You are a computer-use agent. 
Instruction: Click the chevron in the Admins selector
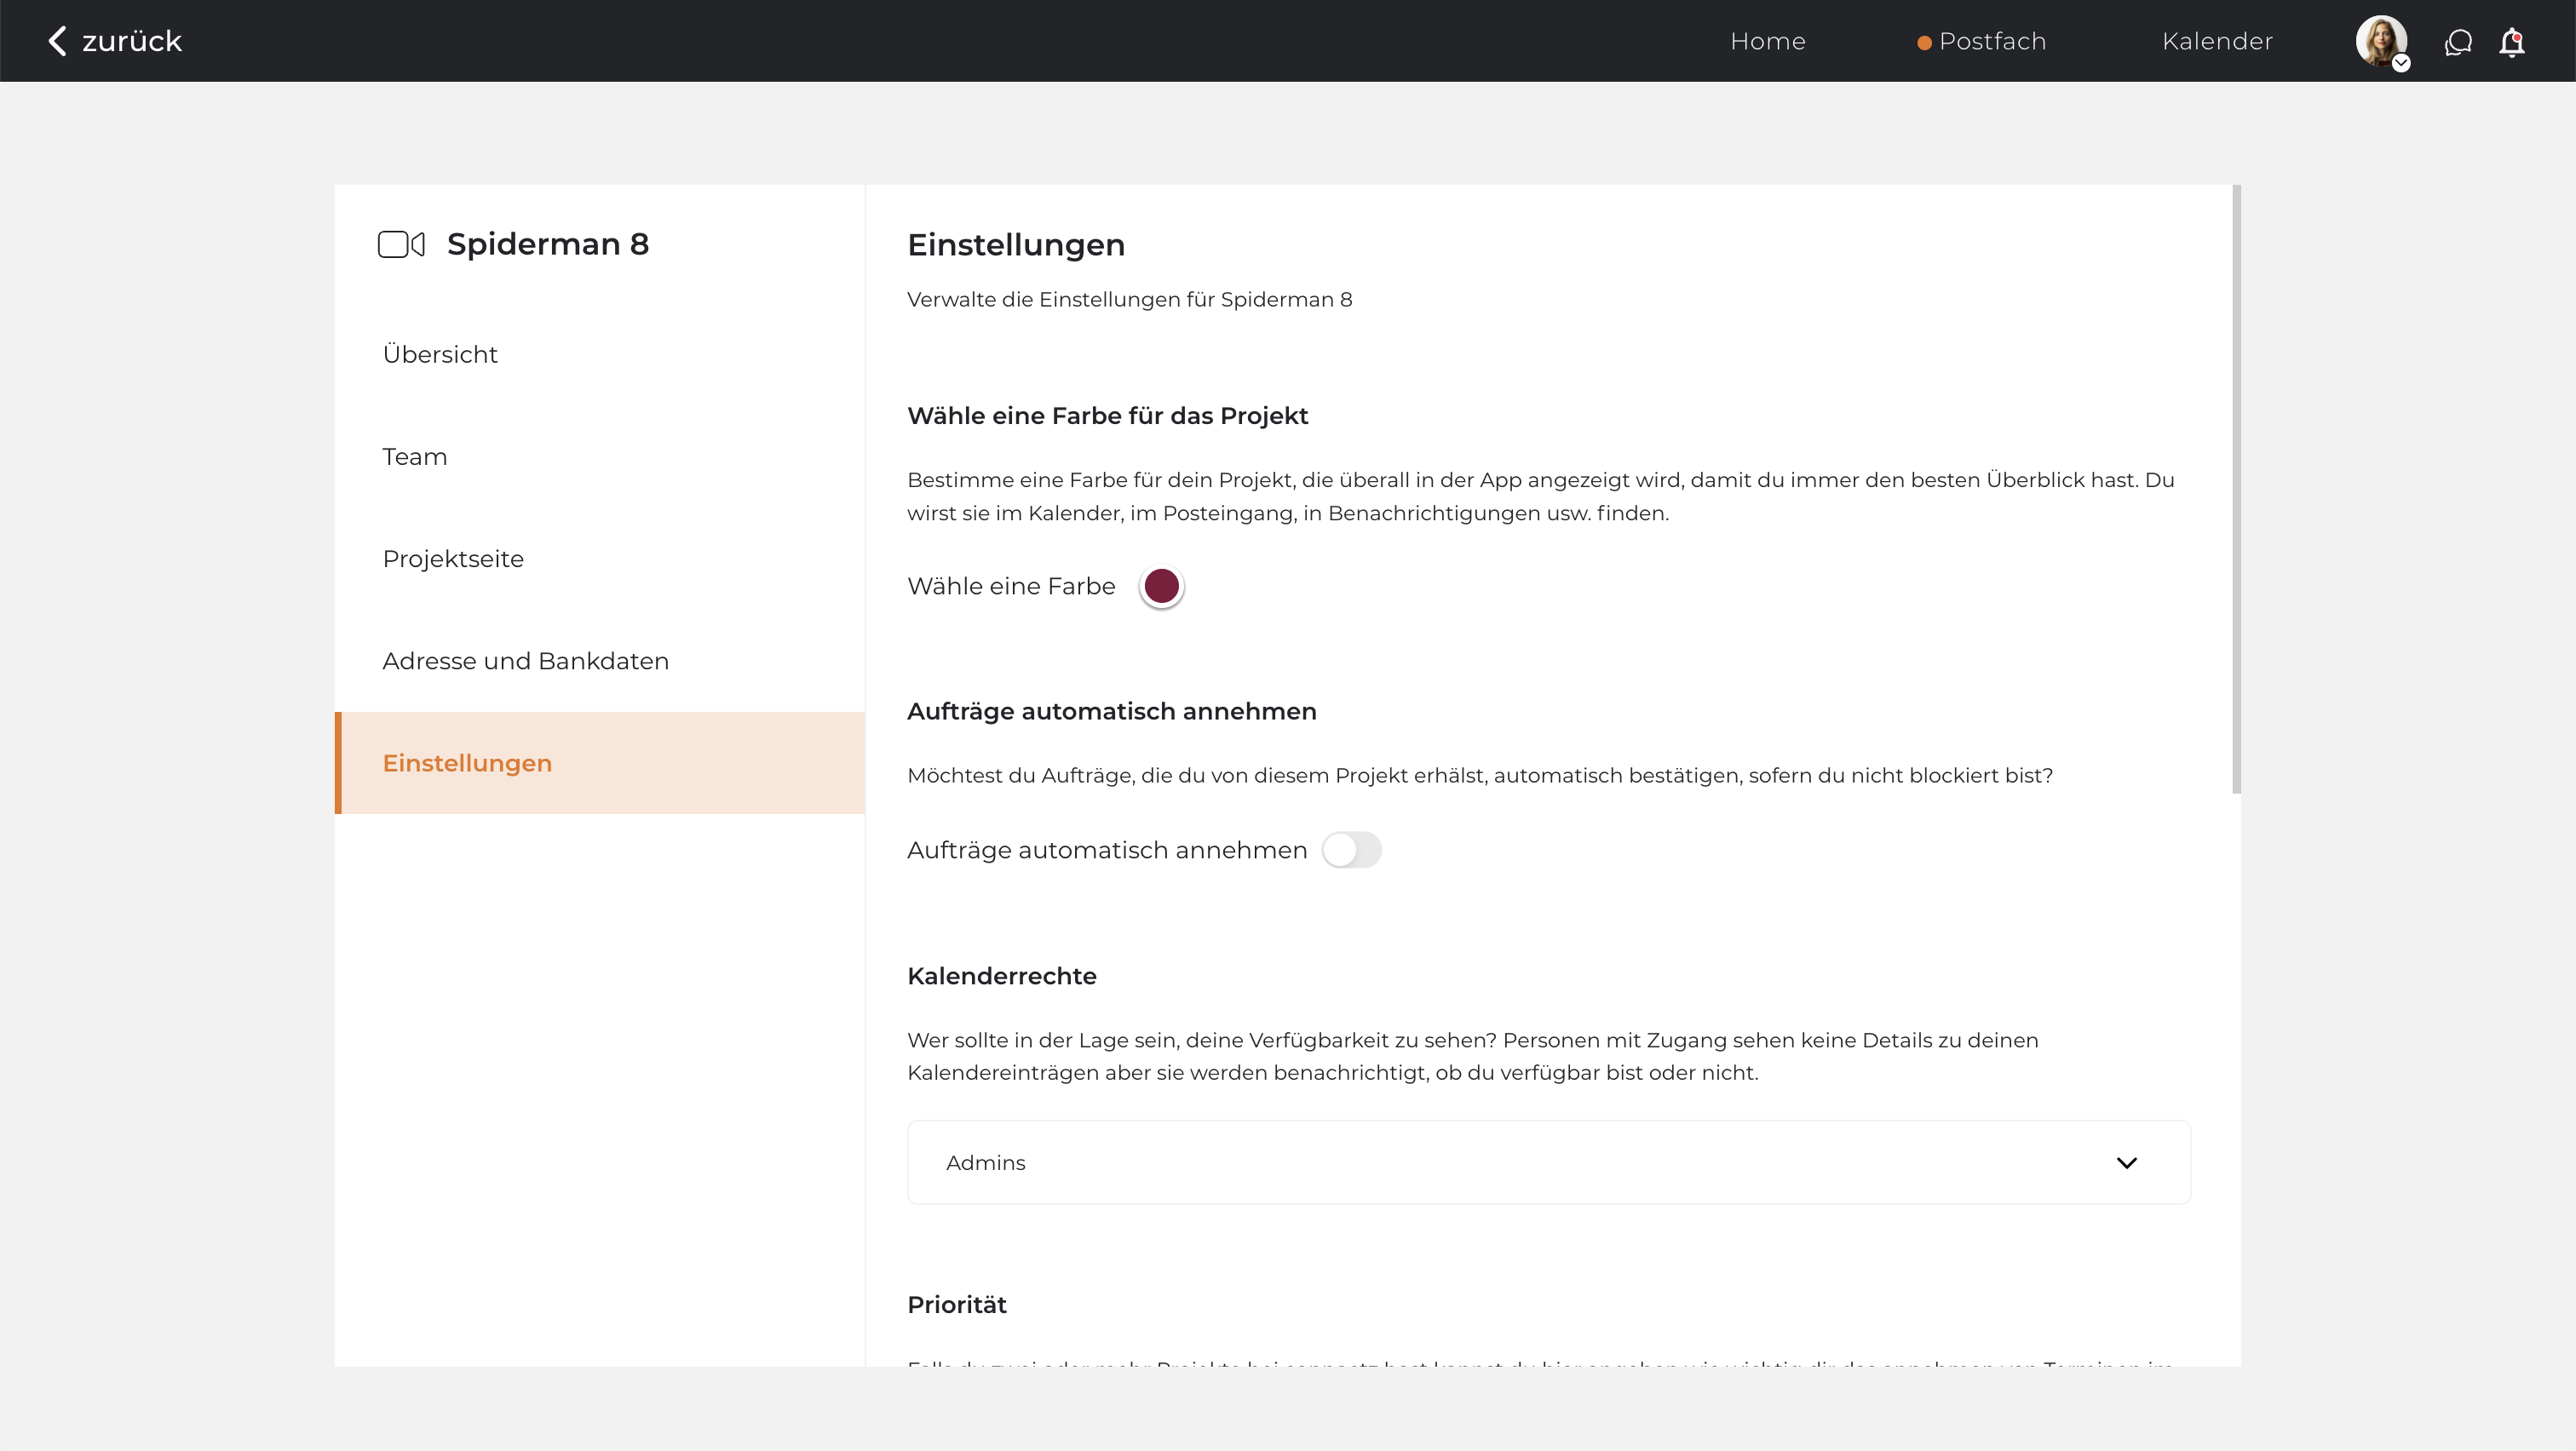pyautogui.click(x=2127, y=1162)
